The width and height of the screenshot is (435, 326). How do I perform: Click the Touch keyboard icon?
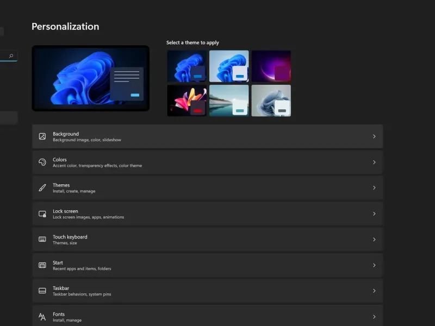point(42,239)
